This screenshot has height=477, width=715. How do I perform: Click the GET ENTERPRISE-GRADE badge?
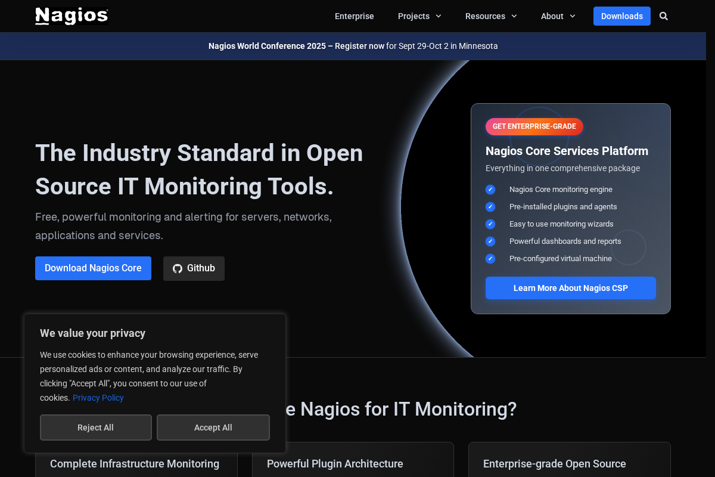point(534,126)
